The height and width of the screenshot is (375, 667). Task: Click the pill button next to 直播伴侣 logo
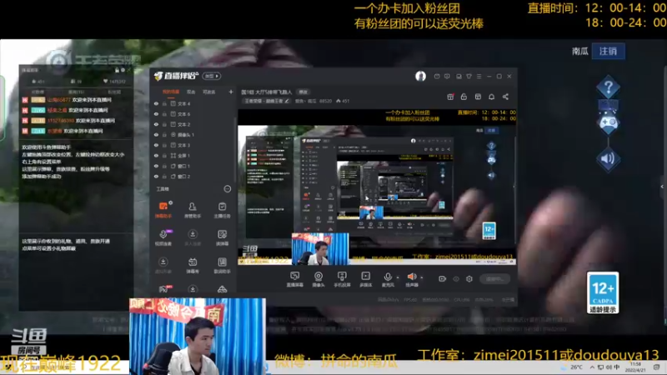pos(212,76)
